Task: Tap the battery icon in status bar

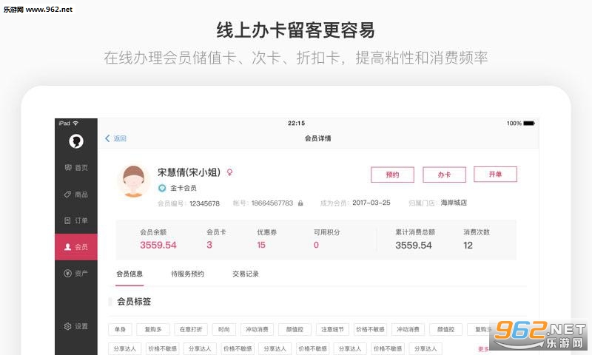Action: (528, 124)
